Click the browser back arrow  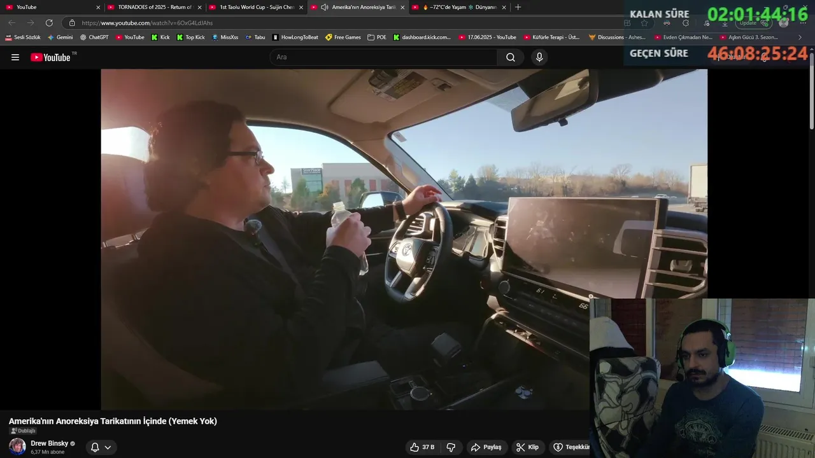pyautogui.click(x=11, y=23)
